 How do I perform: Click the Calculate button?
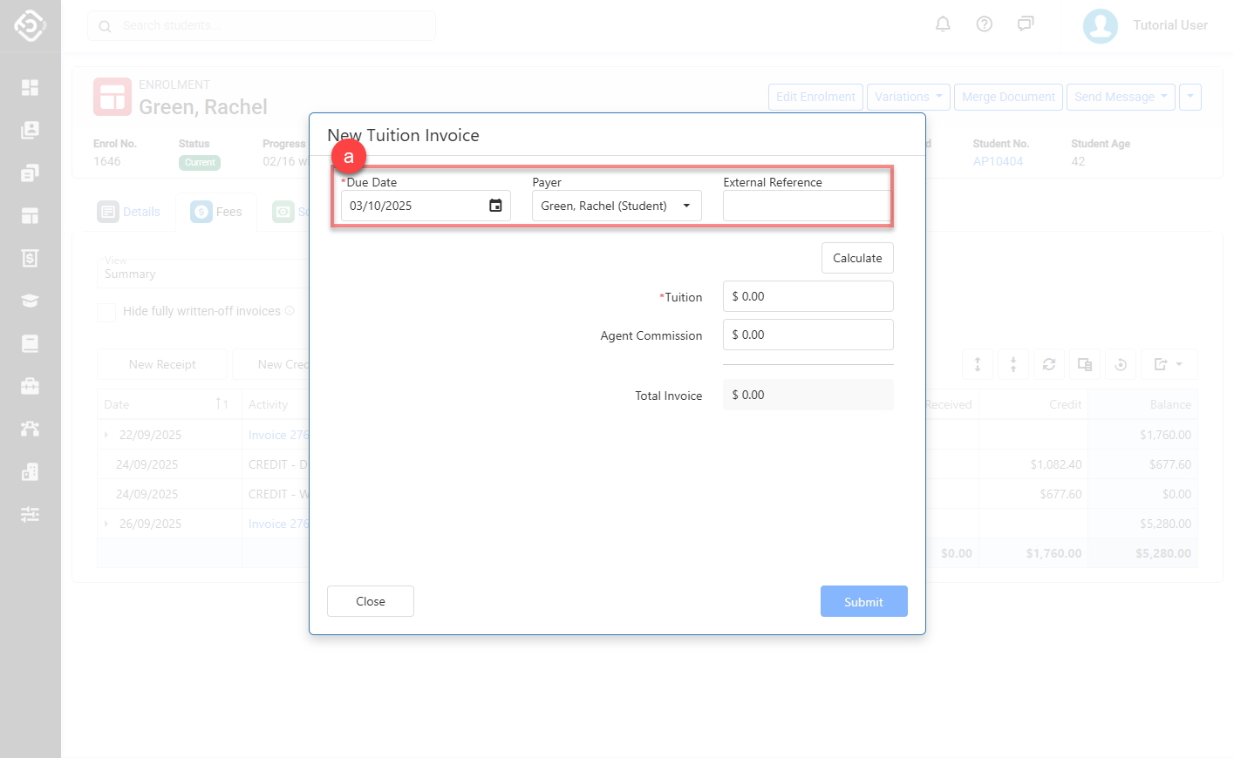tap(856, 258)
